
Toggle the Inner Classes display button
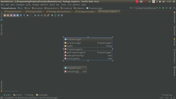click(18, 15)
